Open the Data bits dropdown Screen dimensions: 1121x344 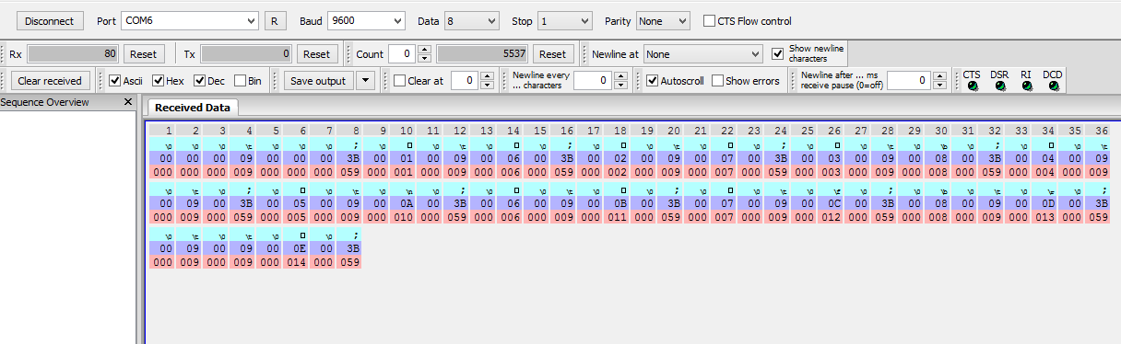tap(471, 20)
